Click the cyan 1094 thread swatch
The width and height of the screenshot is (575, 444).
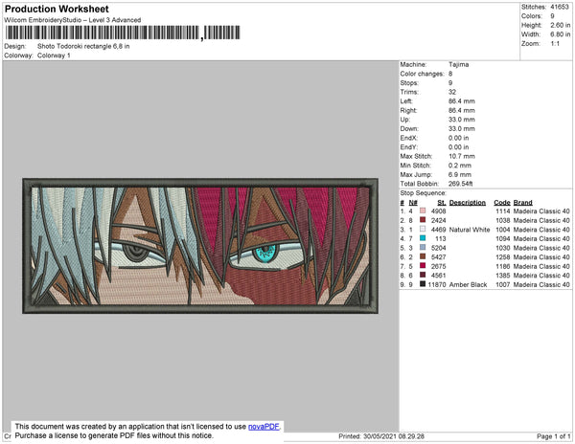pos(423,238)
